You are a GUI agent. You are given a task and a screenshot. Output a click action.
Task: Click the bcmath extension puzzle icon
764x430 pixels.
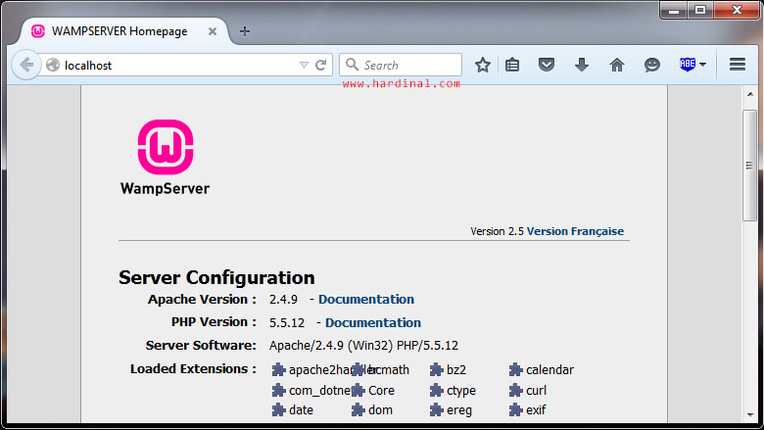[358, 369]
